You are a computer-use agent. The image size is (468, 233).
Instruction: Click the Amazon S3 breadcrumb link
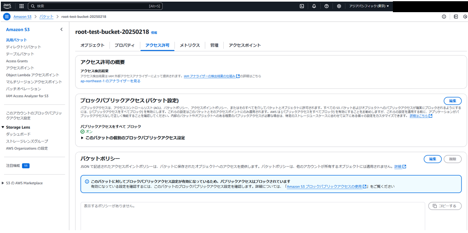[22, 17]
